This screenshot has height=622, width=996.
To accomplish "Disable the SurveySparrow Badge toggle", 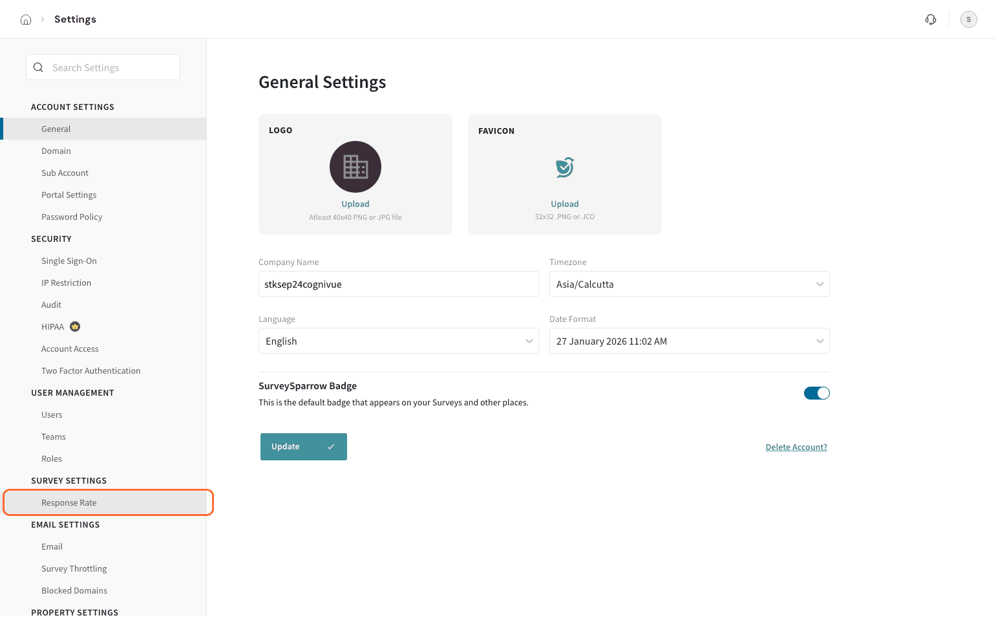I will 816,393.
